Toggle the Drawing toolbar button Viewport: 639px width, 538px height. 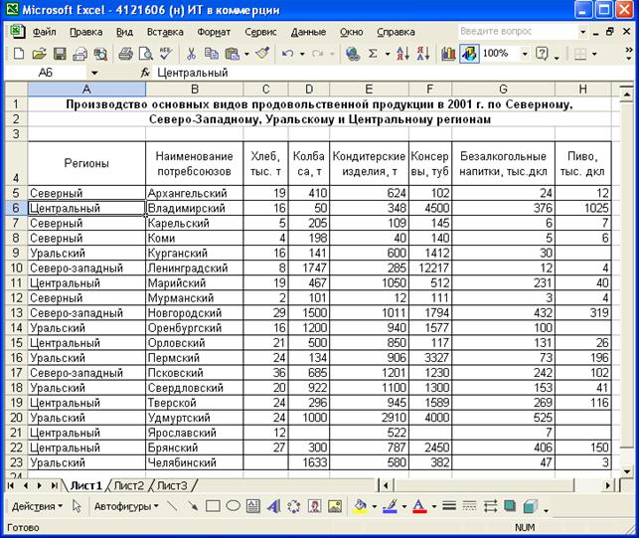click(468, 54)
